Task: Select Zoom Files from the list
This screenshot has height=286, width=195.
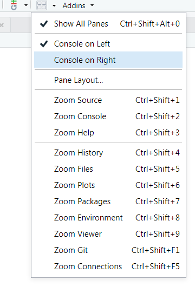Action: [108, 169]
